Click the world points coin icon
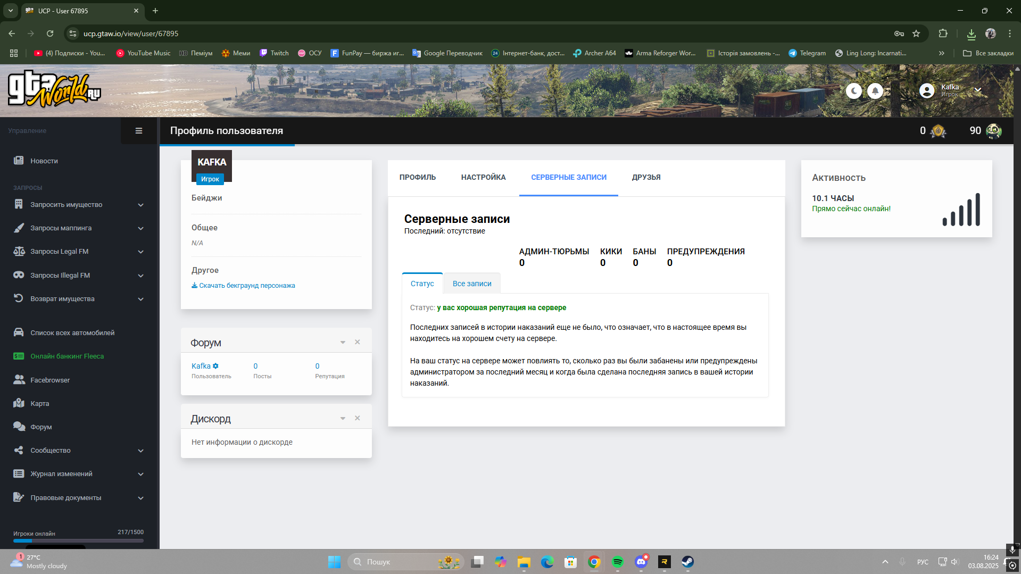The width and height of the screenshot is (1021, 574). [x=938, y=131]
